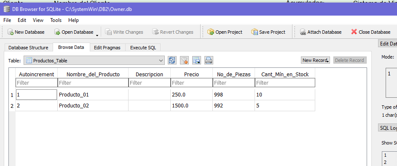
Task: Click the cell editor text area showing 1
Action: 392,83
